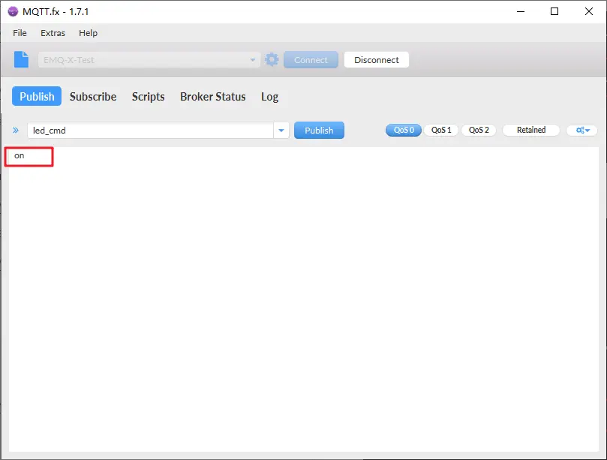This screenshot has width=607, height=460.
Task: Open the publish options gear dropdown
Action: [581, 130]
